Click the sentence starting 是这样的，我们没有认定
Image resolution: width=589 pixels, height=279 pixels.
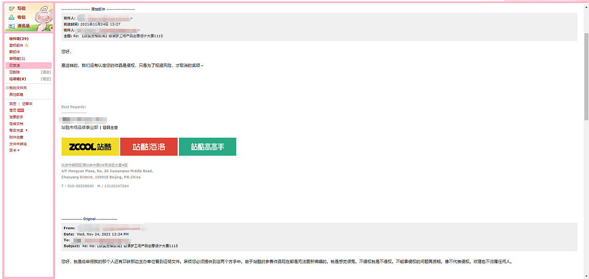(133, 65)
